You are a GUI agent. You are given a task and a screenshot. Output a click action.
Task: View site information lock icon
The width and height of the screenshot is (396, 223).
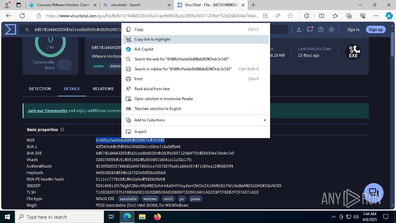click(39, 16)
